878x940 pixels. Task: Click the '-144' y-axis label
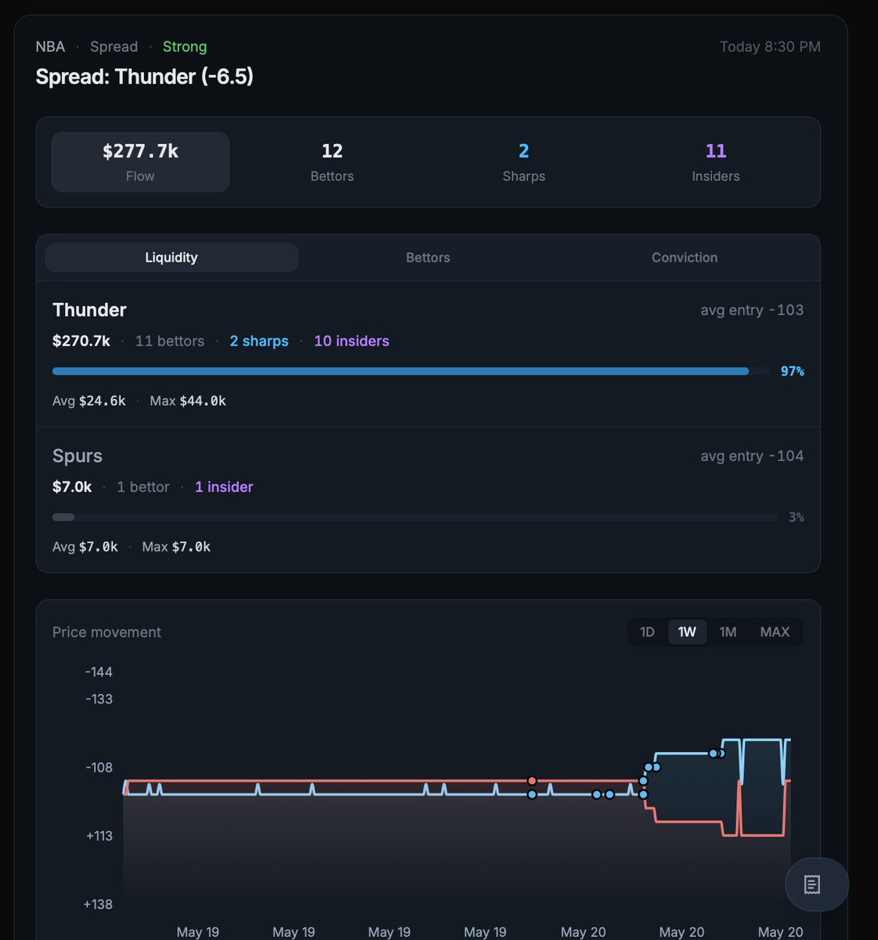99,672
